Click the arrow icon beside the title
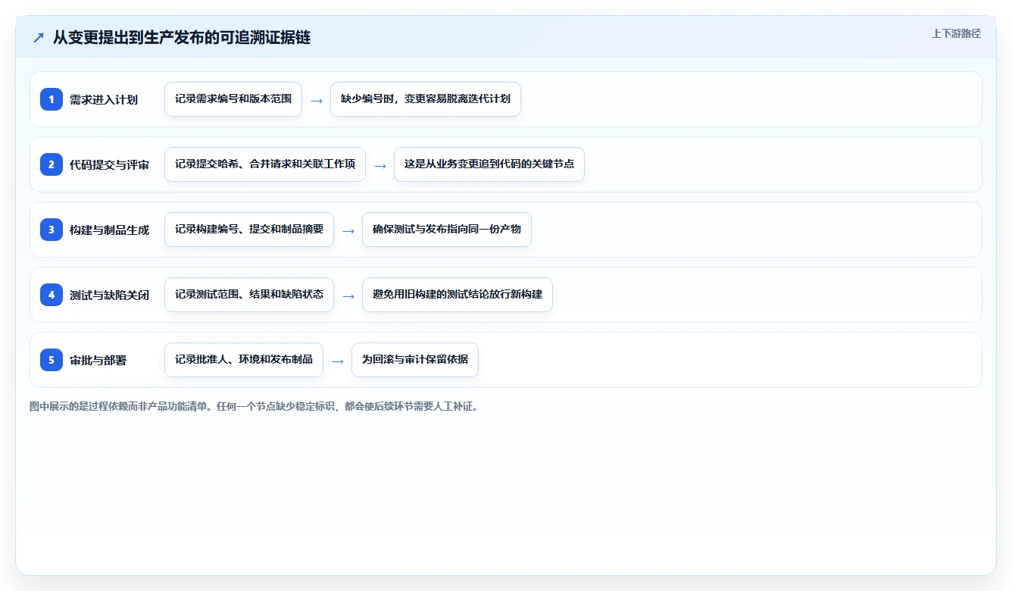 39,38
